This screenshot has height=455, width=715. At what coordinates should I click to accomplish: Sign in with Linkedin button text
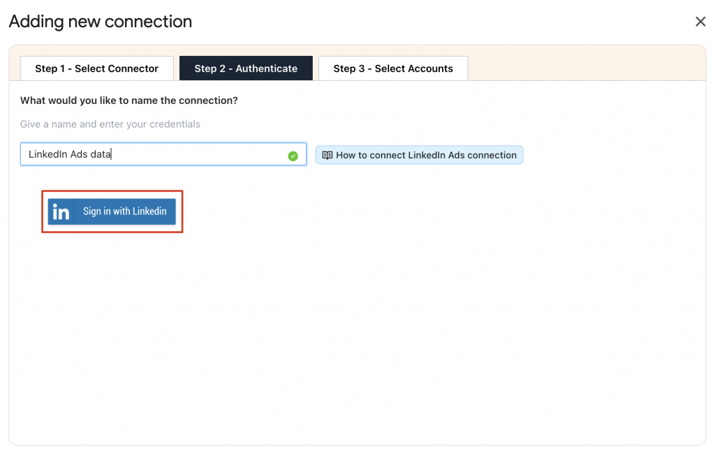[x=124, y=211]
